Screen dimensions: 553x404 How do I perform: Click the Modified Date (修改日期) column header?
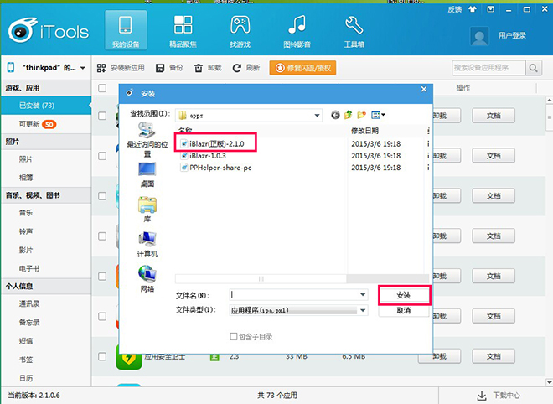(365, 131)
